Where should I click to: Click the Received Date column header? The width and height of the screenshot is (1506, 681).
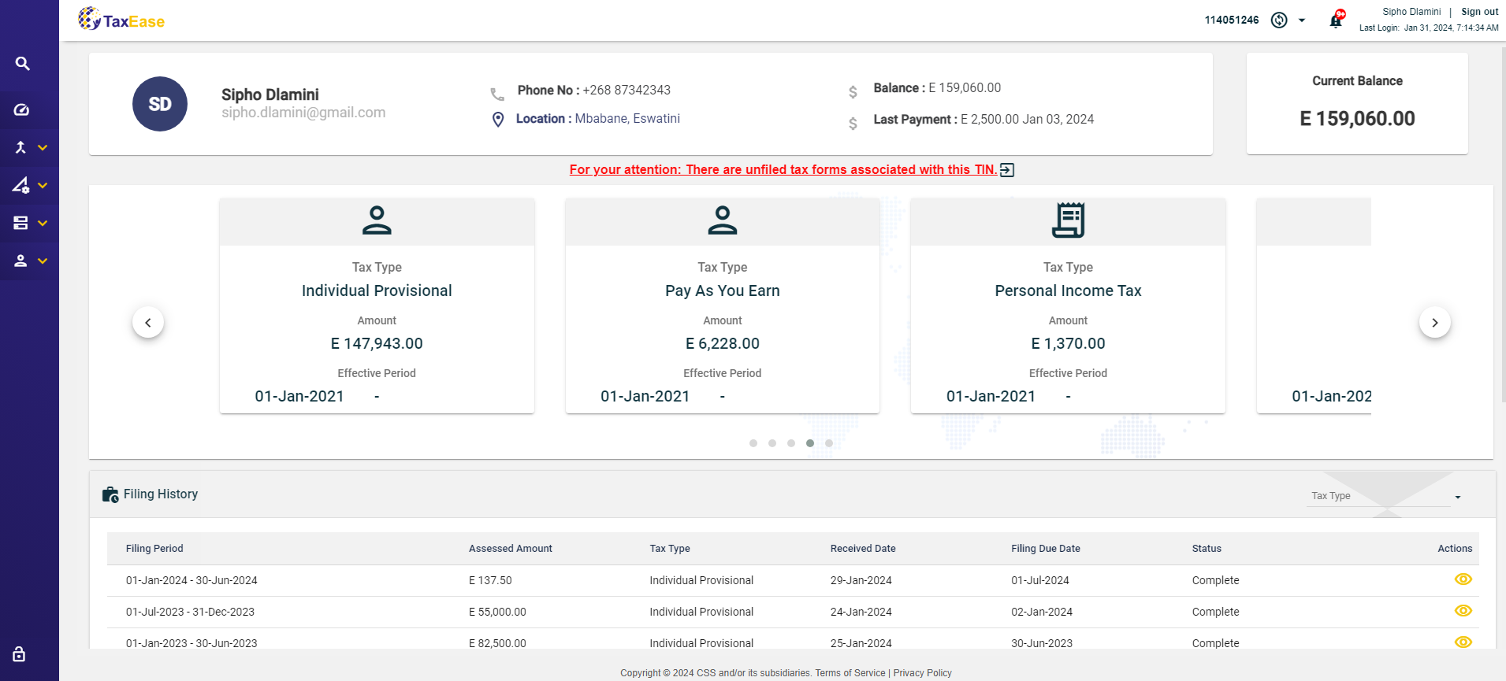[x=863, y=549]
